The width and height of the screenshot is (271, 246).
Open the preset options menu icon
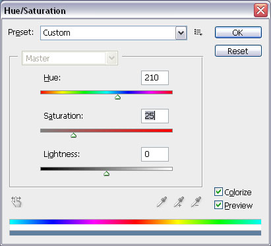coord(198,32)
